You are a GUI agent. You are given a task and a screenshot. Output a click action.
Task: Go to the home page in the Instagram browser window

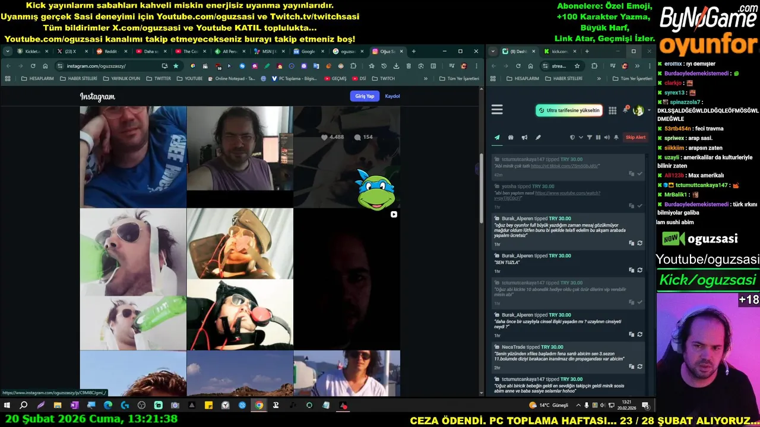(x=45, y=66)
